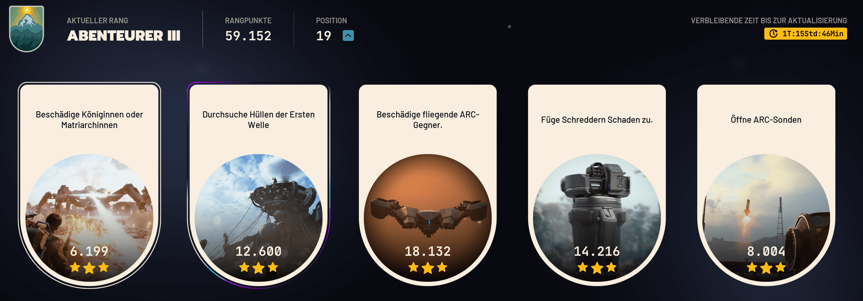The height and width of the screenshot is (301, 863).
Task: Click the stars under score 8.004
Action: (766, 268)
